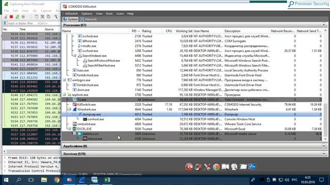Screen dimensions: 330x185
Task: Click the document magnifier icon in bottom toolbar
Action: coord(225,166)
